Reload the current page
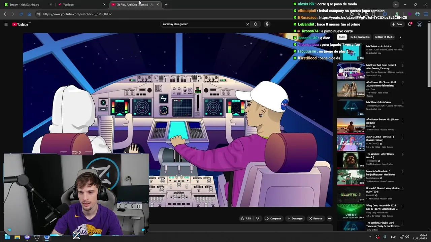Image resolution: width=431 pixels, height=242 pixels. click(x=21, y=14)
